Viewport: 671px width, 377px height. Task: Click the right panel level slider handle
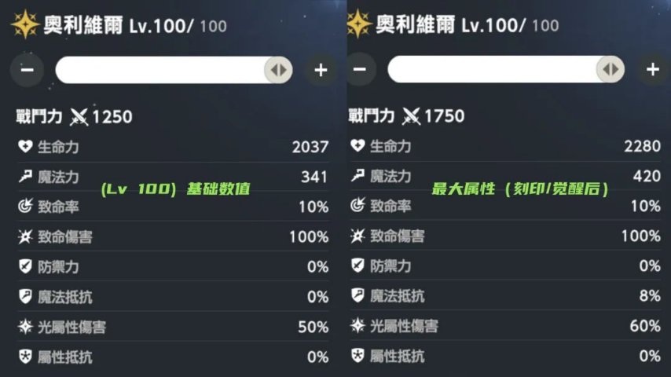pos(610,70)
